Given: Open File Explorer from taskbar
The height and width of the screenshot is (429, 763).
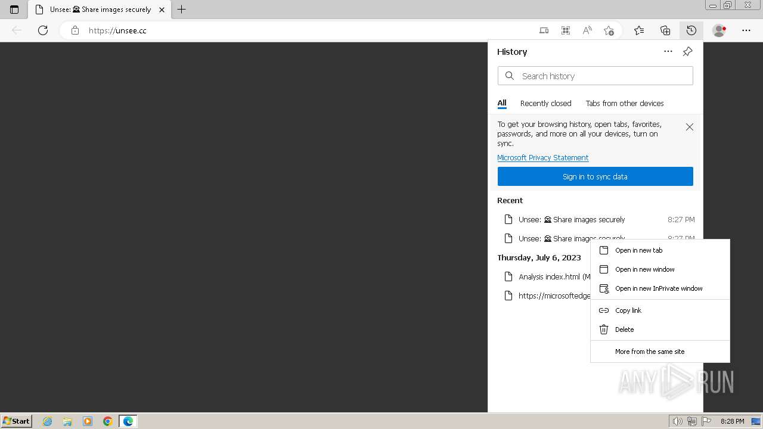Looking at the screenshot, I should pyautogui.click(x=67, y=421).
